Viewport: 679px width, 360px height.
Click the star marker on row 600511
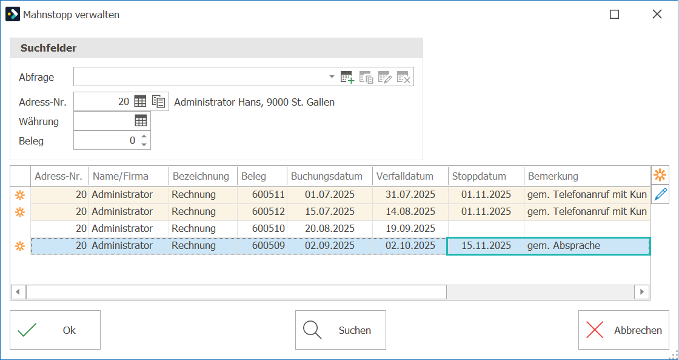coord(20,195)
